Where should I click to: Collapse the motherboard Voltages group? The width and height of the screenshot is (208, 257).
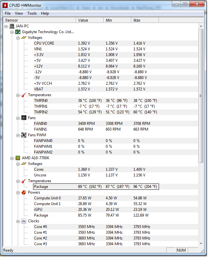[x=18, y=38]
